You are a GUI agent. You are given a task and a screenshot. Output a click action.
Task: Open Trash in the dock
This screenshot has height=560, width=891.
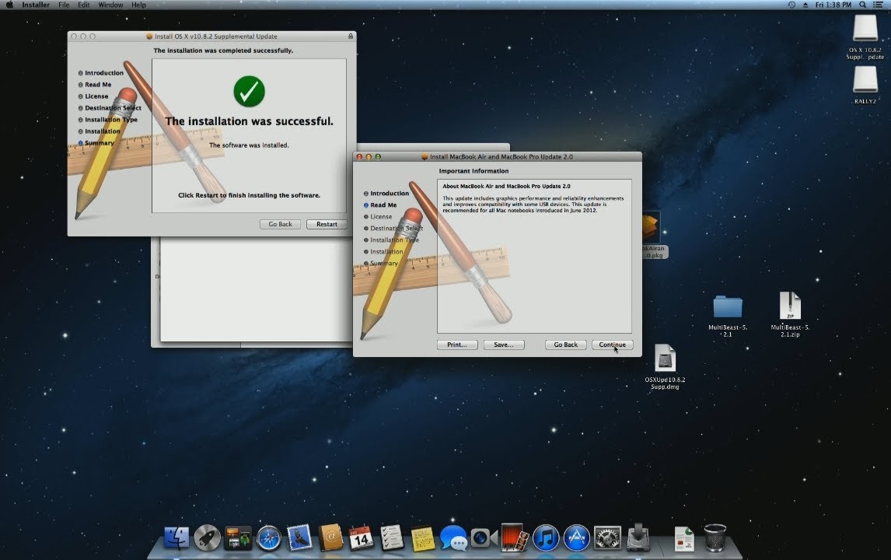(715, 537)
